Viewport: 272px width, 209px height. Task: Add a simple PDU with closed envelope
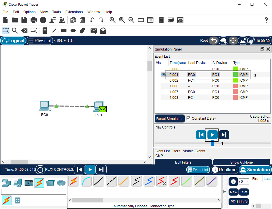pos(94,31)
